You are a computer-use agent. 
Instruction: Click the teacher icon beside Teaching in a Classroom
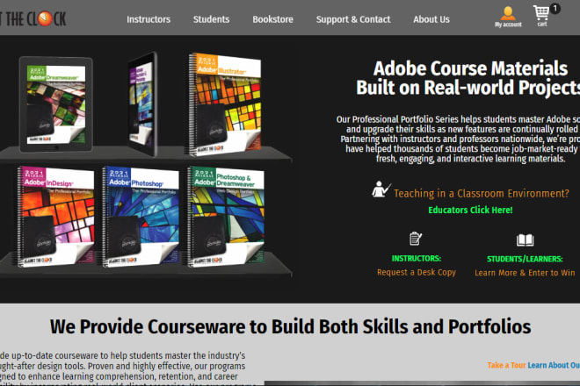(x=381, y=189)
